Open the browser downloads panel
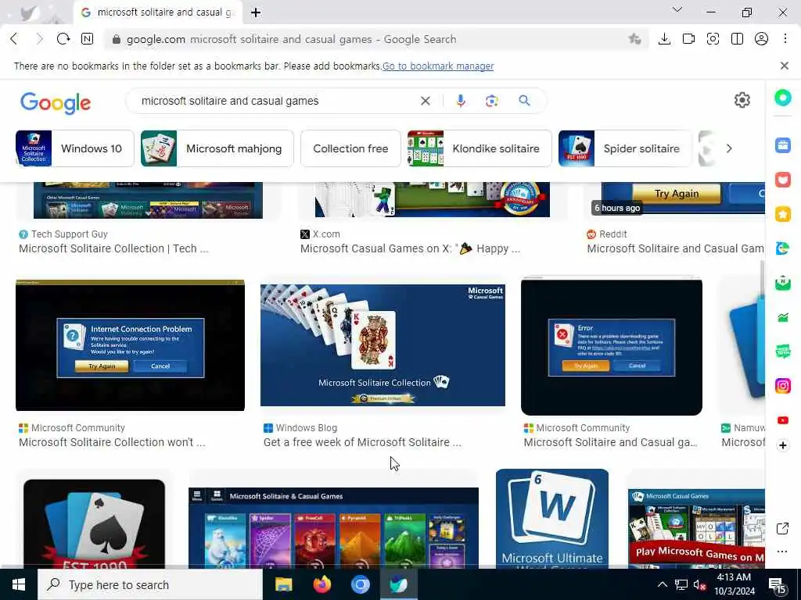 tap(664, 39)
